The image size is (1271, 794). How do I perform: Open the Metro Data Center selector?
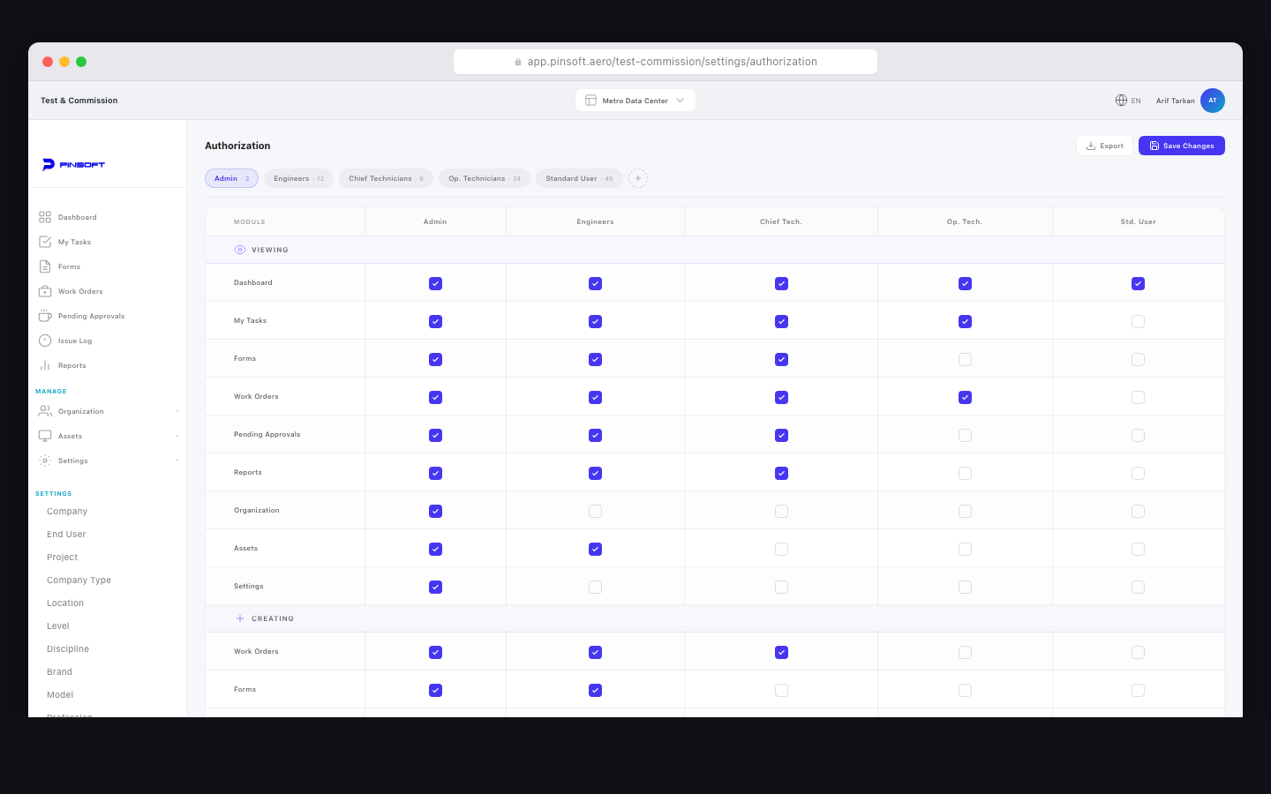tap(635, 100)
